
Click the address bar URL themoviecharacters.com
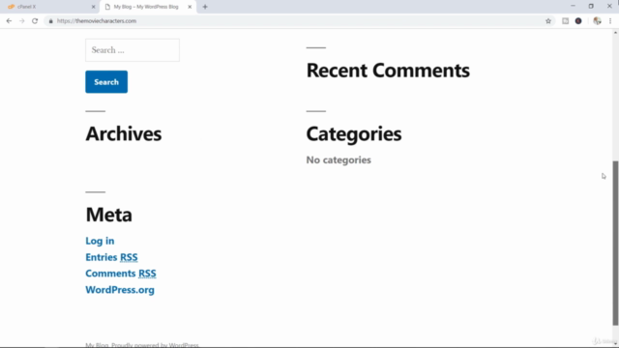point(97,21)
